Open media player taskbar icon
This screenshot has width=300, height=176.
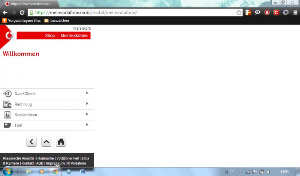42,171
